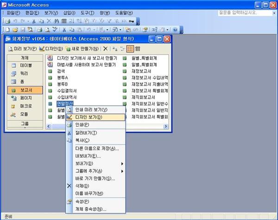278x220 pixels.
Task: Toggle the highlighted List view button
Action: (x=130, y=49)
